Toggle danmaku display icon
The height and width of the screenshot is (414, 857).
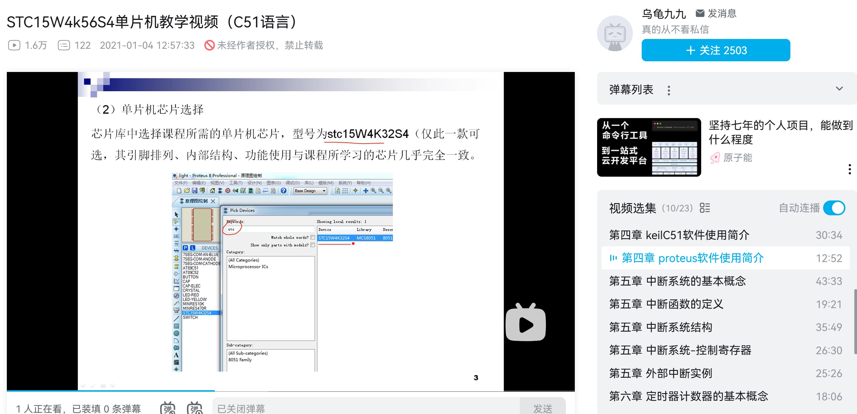167,408
